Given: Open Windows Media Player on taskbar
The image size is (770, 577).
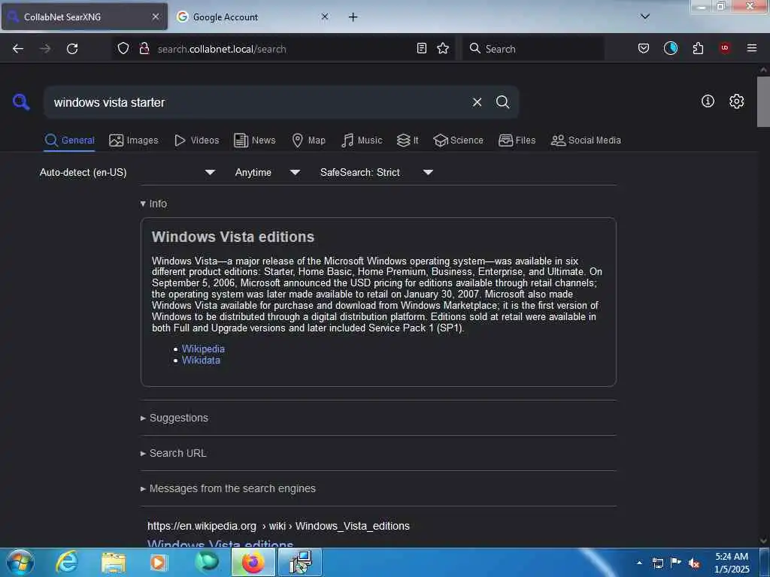Looking at the screenshot, I should (158, 563).
